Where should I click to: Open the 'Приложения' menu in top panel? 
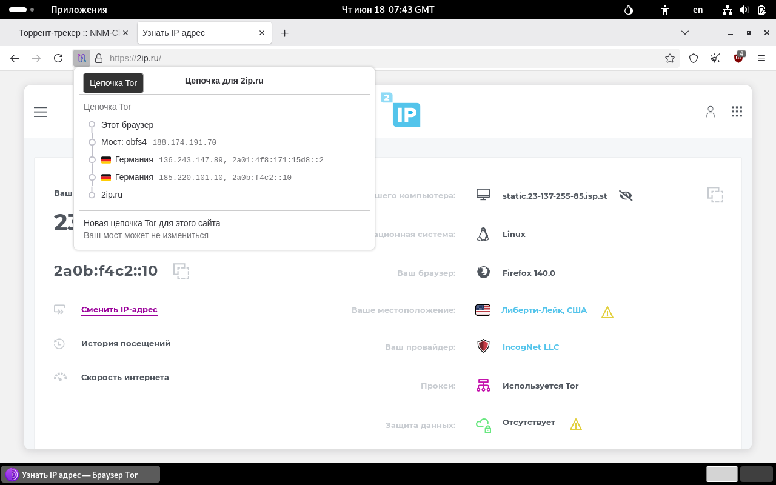(79, 10)
